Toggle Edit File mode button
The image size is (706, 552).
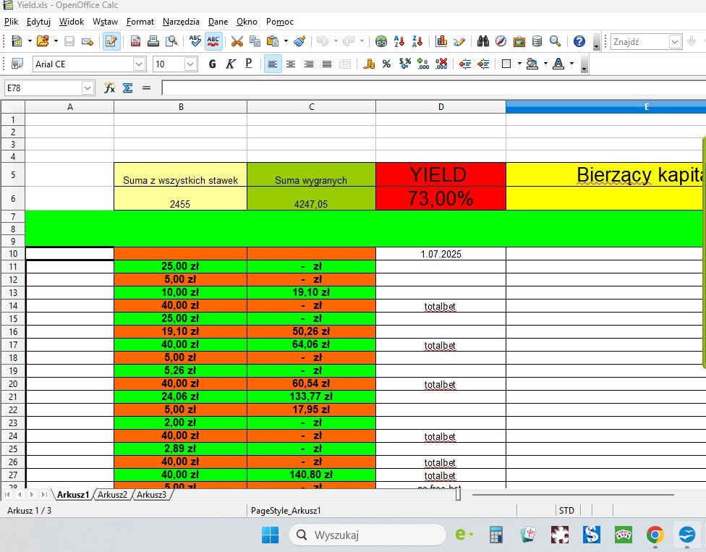point(111,41)
